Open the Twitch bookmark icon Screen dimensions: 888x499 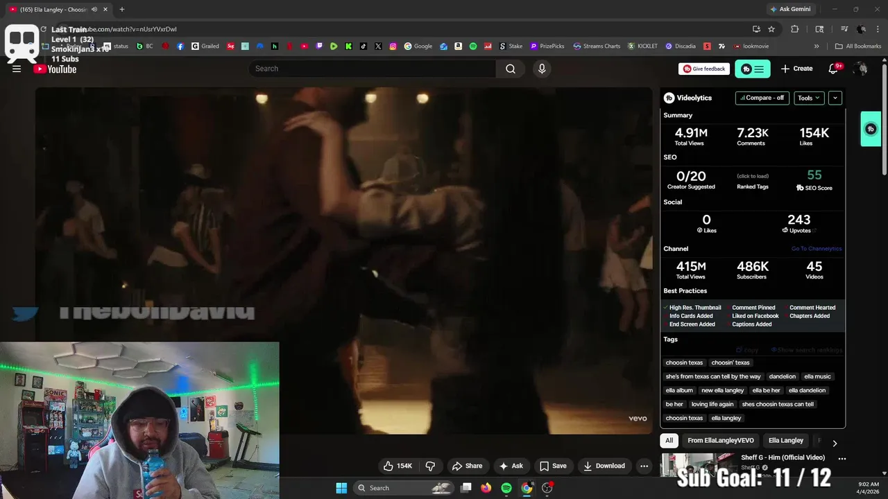pos(319,46)
